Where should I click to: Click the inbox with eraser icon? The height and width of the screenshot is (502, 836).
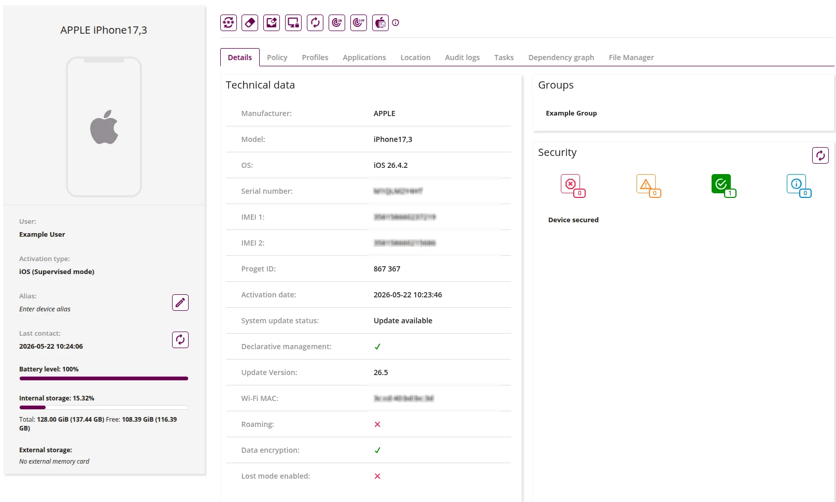(x=272, y=23)
